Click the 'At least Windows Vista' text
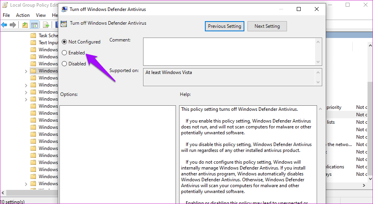The image size is (373, 204). (x=169, y=72)
